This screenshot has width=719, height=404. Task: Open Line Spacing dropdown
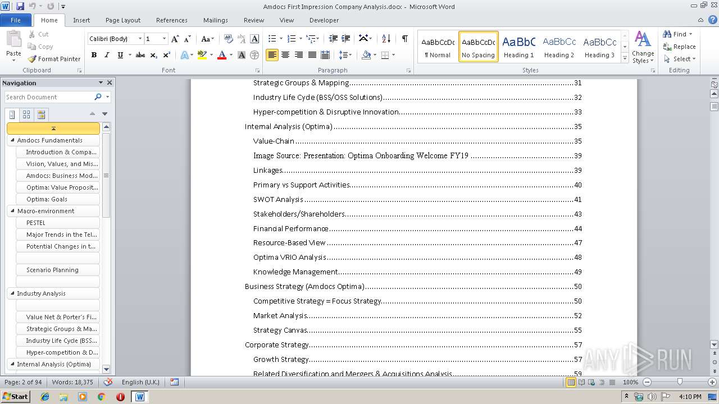345,55
